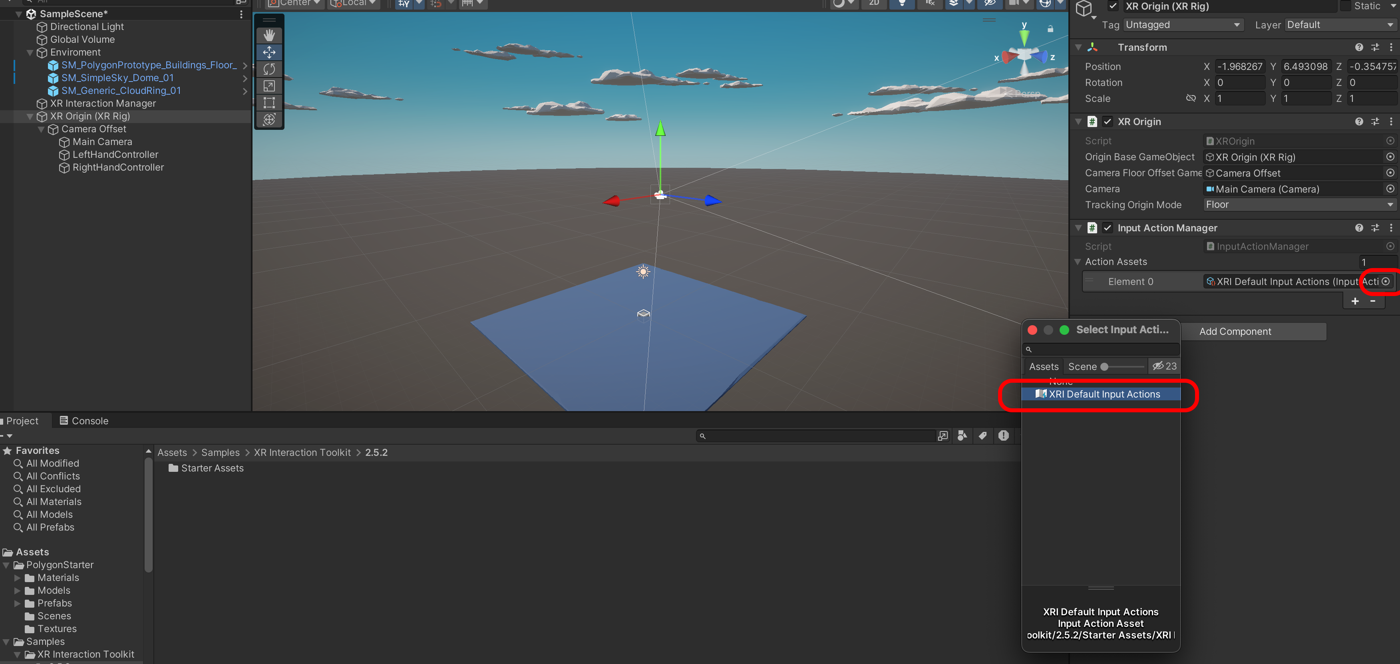Select the Hand view tool

pos(269,35)
